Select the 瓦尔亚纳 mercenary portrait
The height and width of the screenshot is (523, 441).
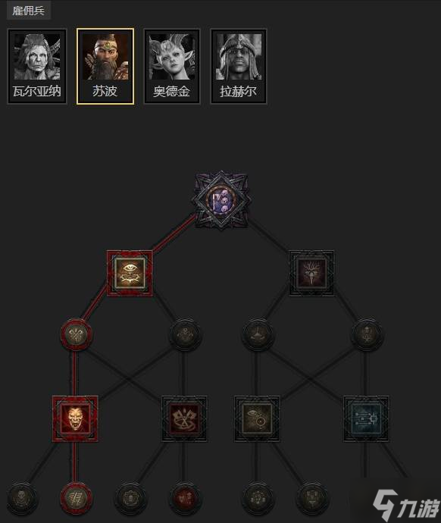(37, 67)
